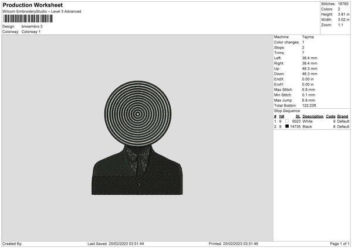Viewport: 352px width, 248px height.
Task: Click the 'EndX:' label
Action: click(279, 79)
